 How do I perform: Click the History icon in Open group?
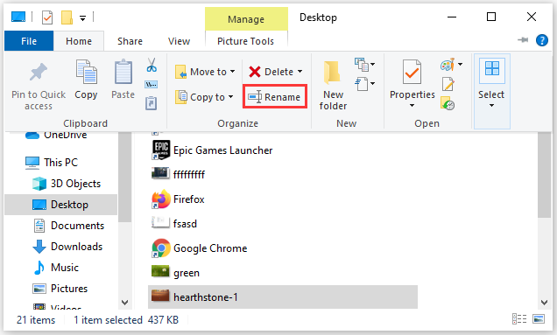tap(448, 103)
